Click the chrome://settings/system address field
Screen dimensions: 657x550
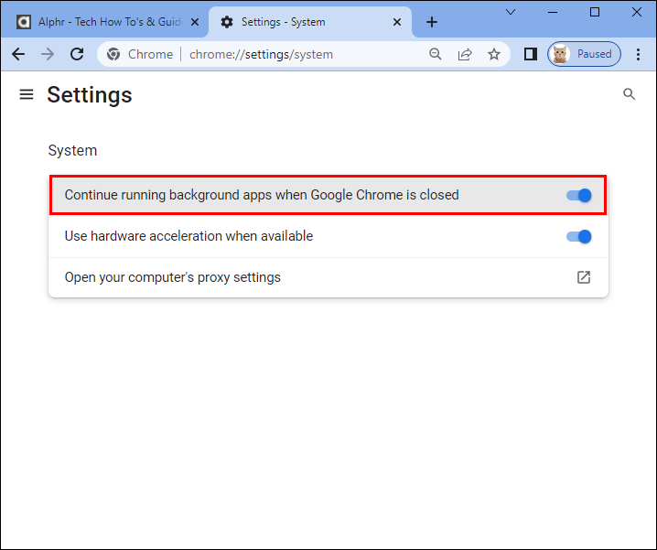click(x=261, y=55)
